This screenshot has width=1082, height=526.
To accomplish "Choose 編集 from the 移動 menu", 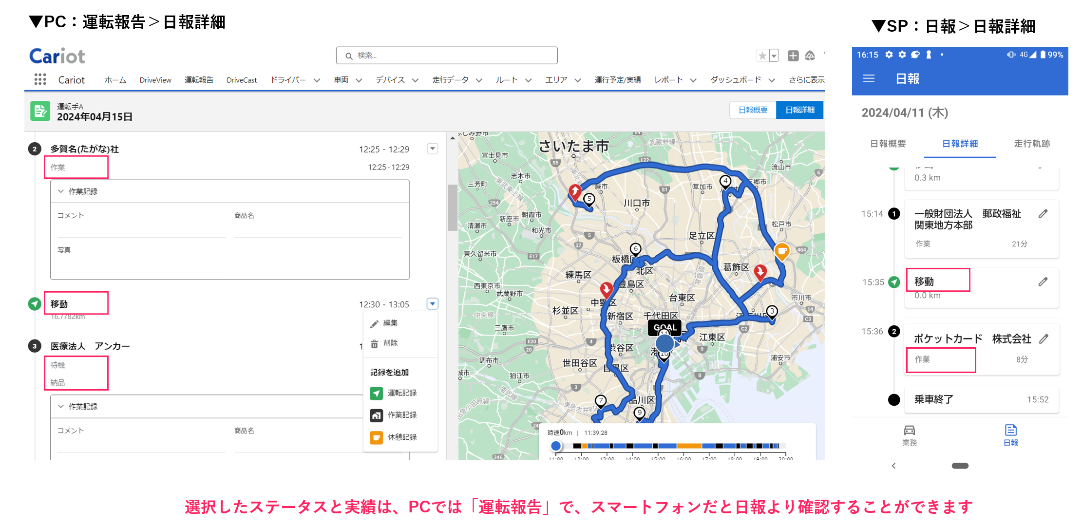I will 390,323.
